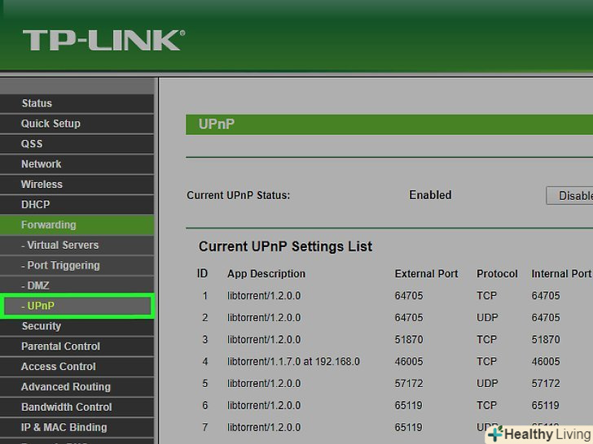
Task: Select libtorrent/1.2.0.0 in row 1
Action: tap(264, 296)
